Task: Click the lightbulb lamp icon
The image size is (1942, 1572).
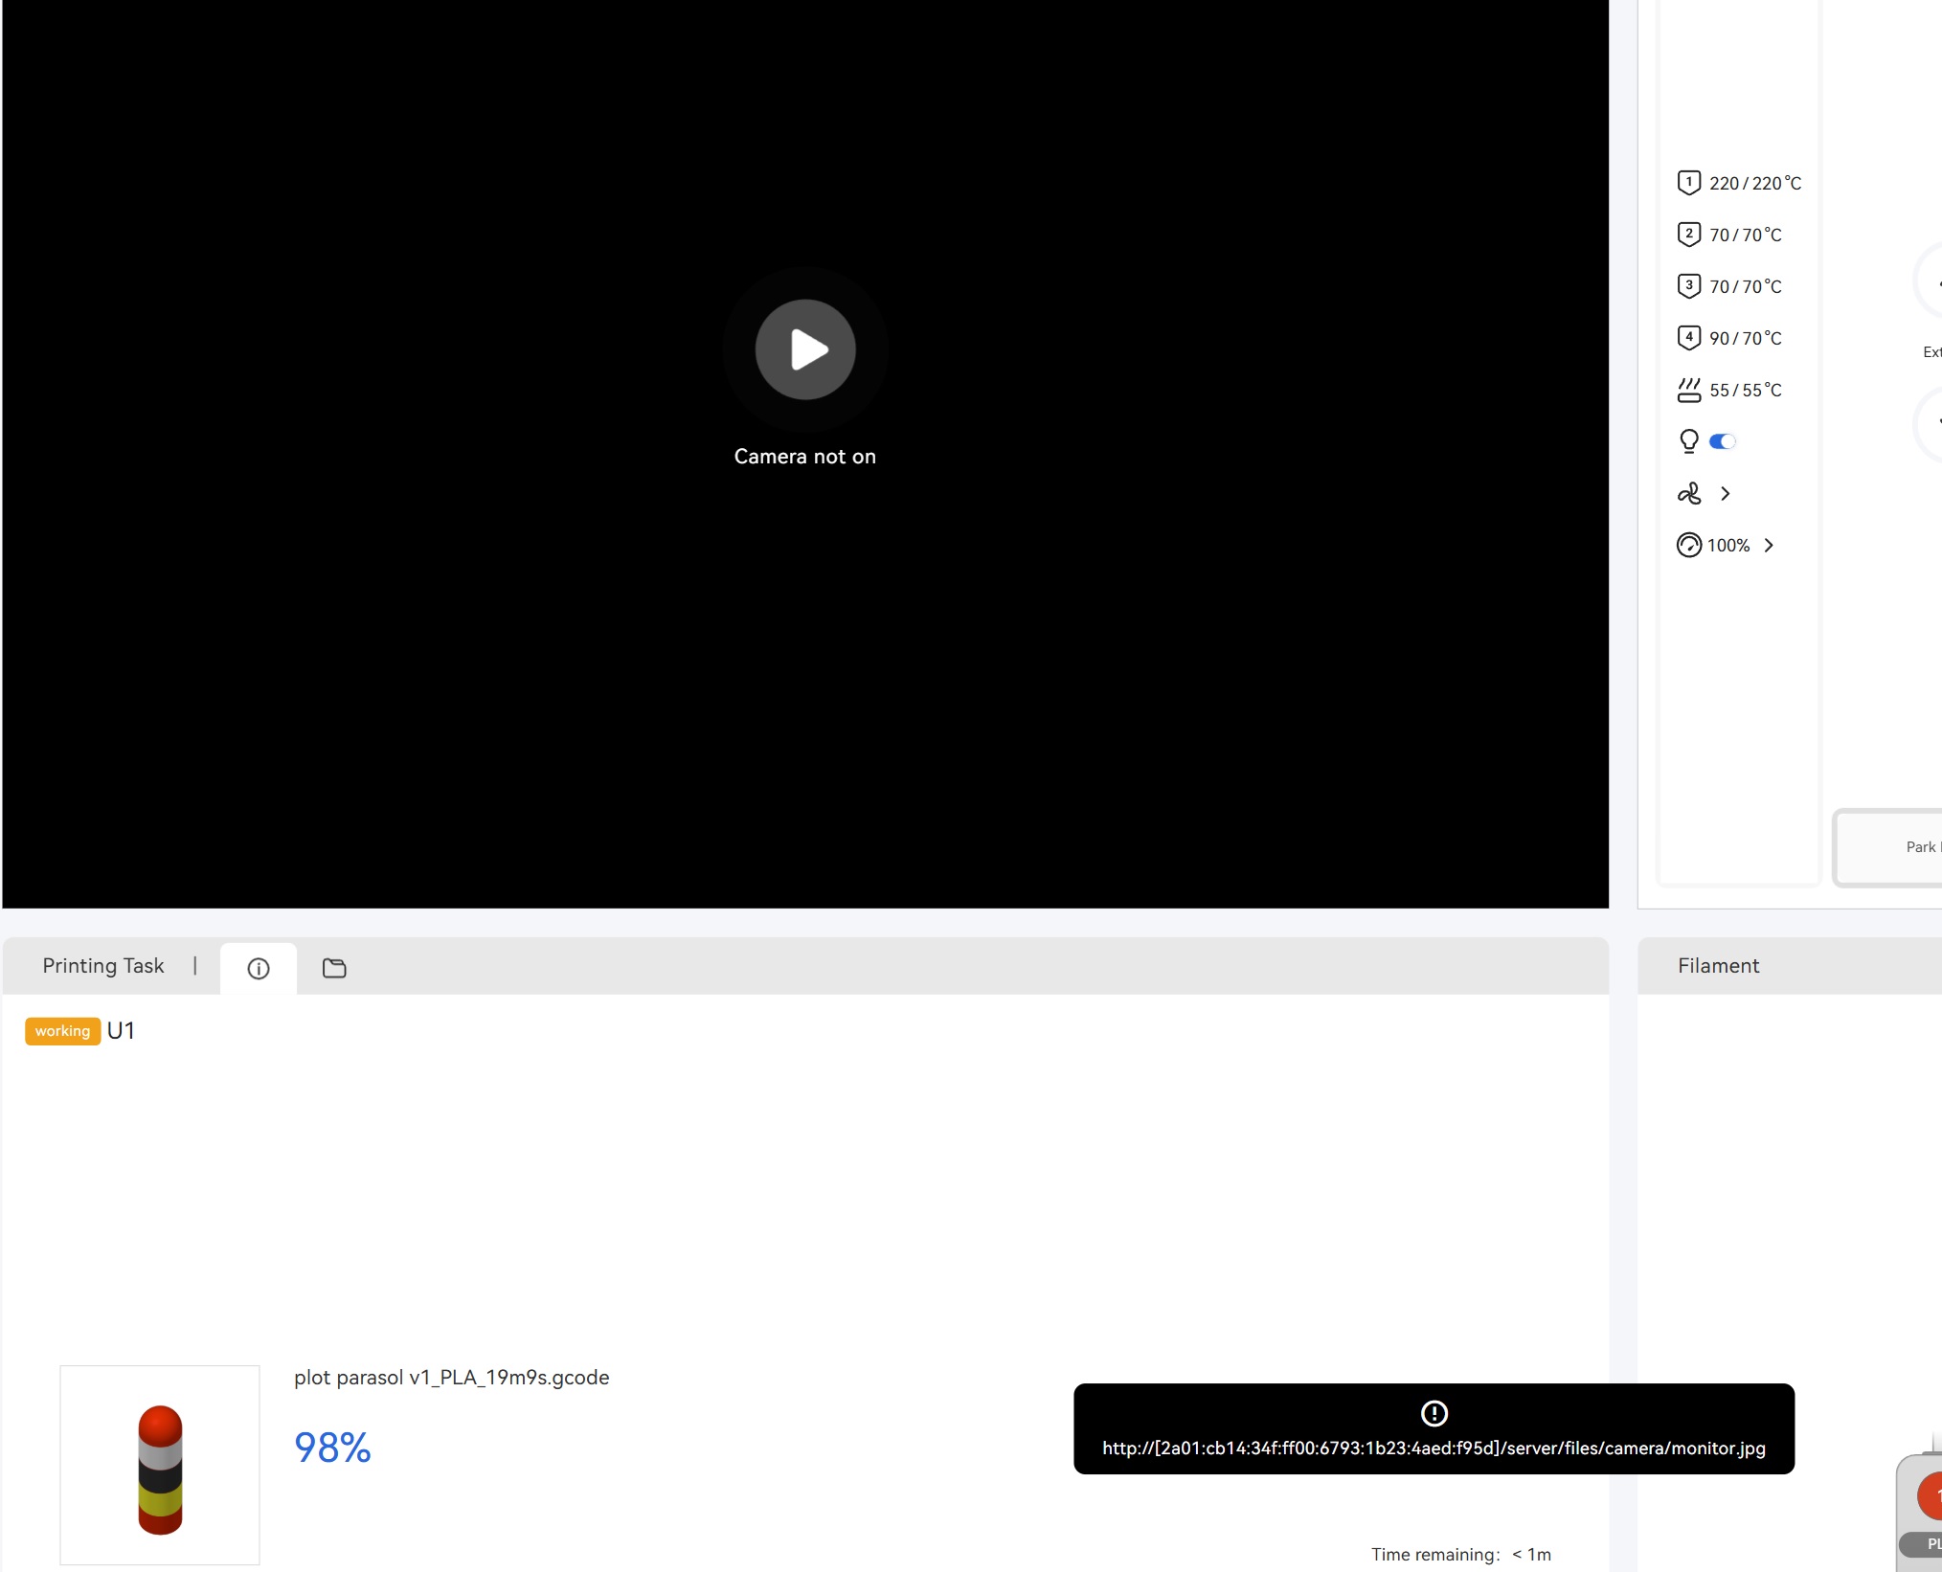Action: 1688,440
